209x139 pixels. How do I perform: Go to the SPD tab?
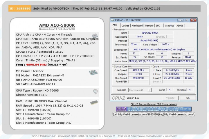click(x=158, y=25)
